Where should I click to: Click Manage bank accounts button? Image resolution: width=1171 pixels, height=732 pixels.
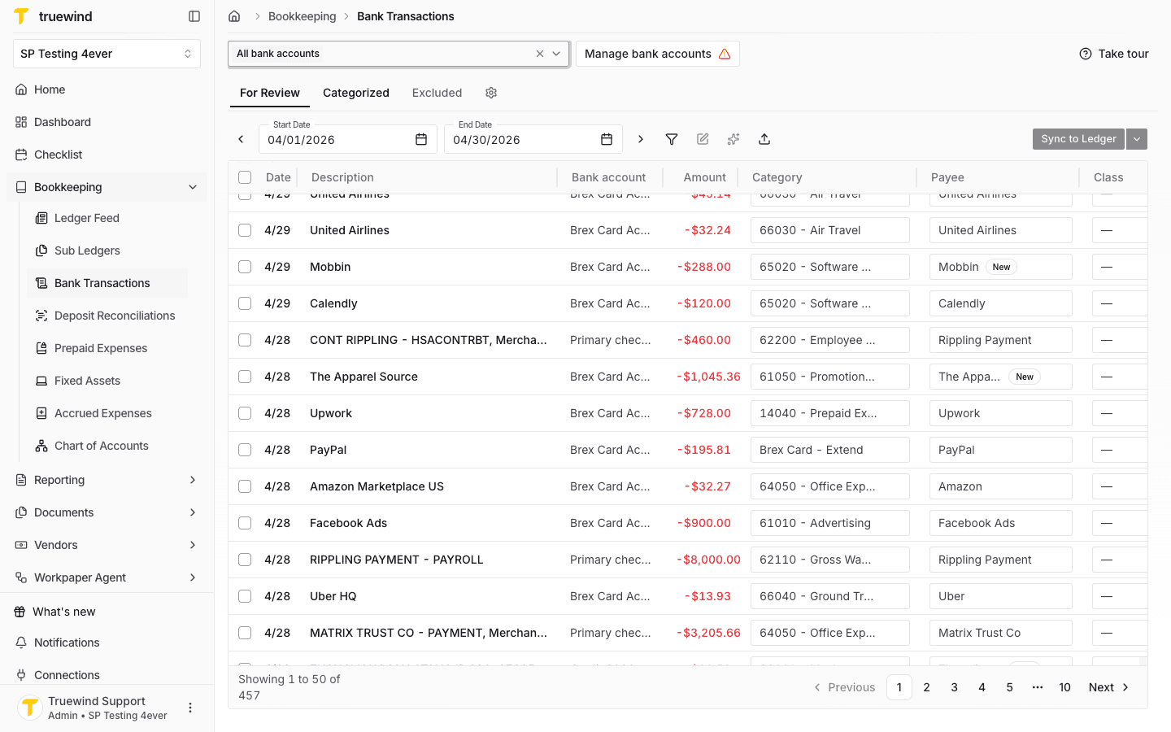tap(657, 54)
